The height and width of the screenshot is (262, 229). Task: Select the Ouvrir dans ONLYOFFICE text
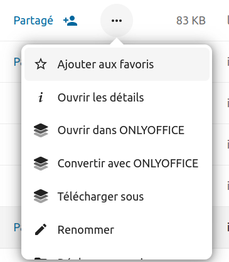[x=121, y=130]
